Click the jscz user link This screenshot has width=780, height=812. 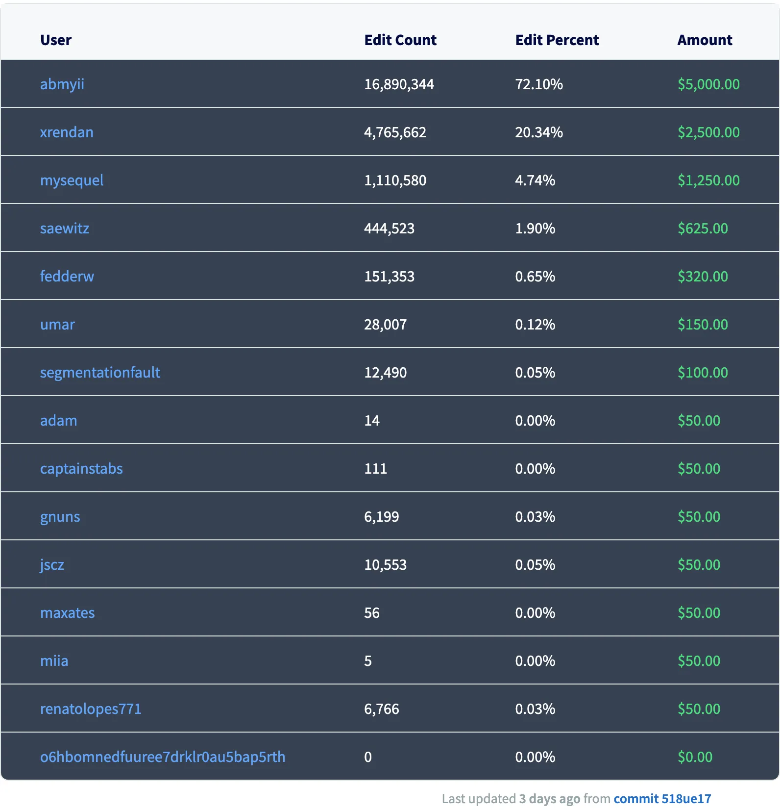point(52,565)
